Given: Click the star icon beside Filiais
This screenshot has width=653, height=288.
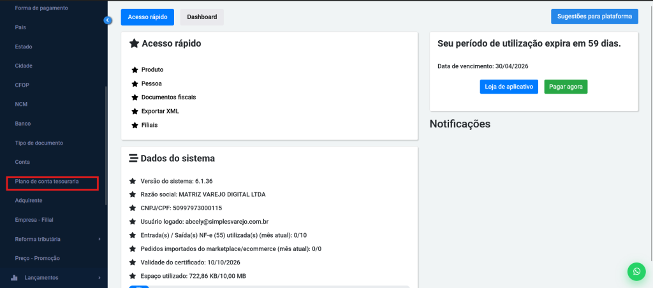Looking at the screenshot, I should (x=135, y=126).
